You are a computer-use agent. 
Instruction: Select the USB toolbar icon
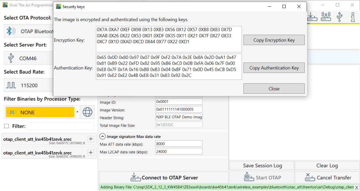click(x=340, y=16)
